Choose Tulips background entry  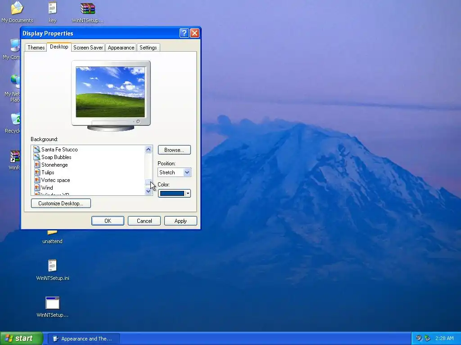[48, 172]
